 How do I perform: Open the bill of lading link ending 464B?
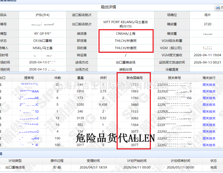(x=29, y=98)
